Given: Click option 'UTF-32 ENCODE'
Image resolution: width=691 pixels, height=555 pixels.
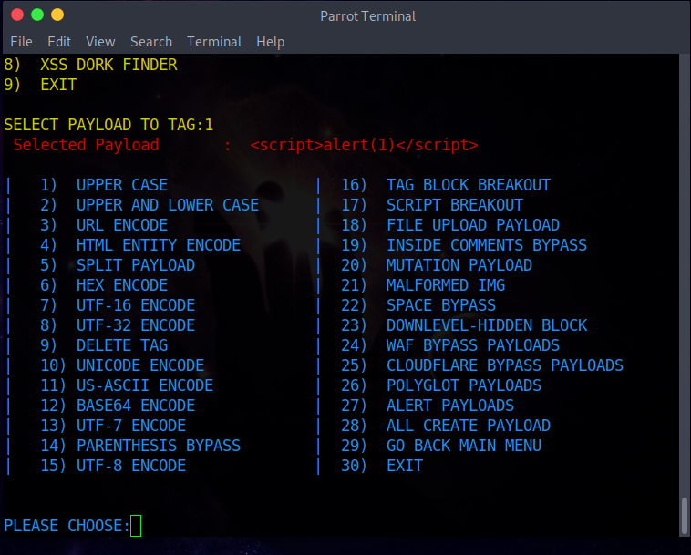Looking at the screenshot, I should pos(136,325).
